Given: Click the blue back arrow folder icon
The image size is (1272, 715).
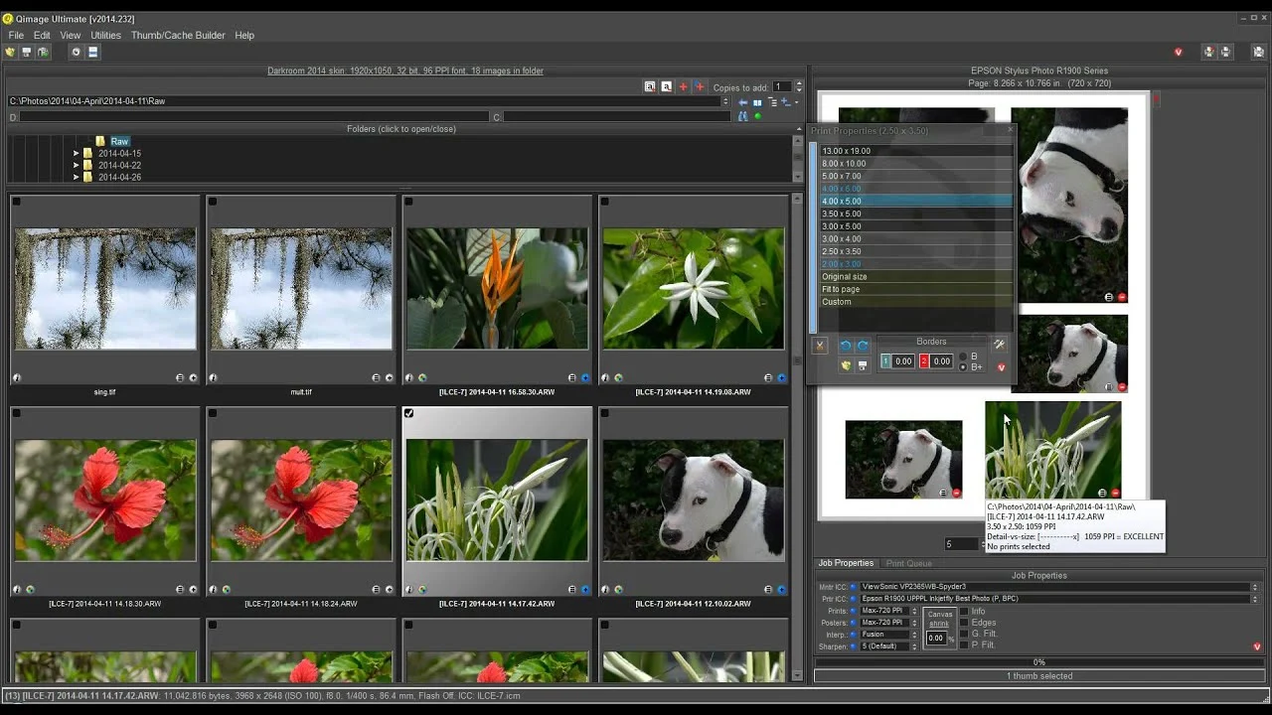Looking at the screenshot, I should [742, 102].
